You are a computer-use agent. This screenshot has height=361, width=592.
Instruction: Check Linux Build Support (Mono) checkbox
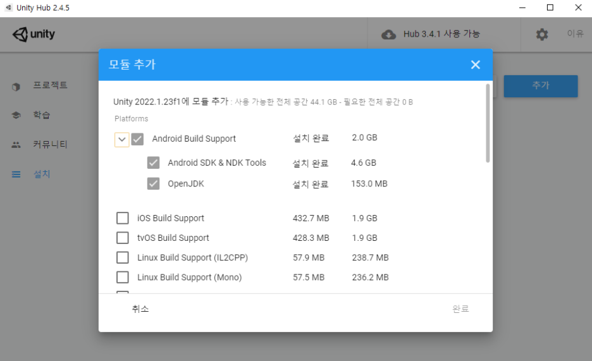(122, 277)
